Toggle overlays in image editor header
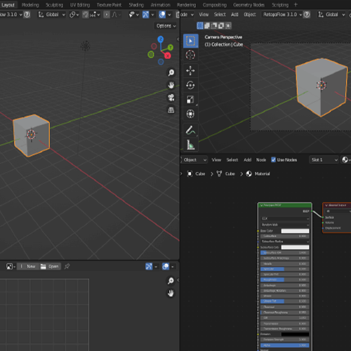 [166, 266]
